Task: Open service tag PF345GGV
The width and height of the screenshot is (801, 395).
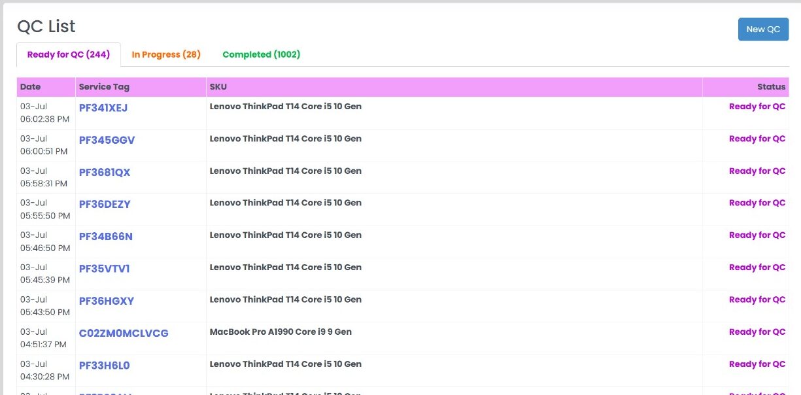Action: [107, 140]
